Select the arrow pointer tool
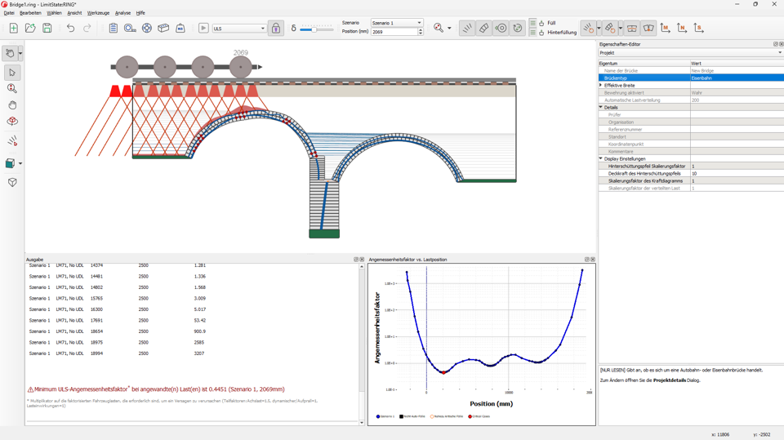784x440 pixels. (12, 73)
